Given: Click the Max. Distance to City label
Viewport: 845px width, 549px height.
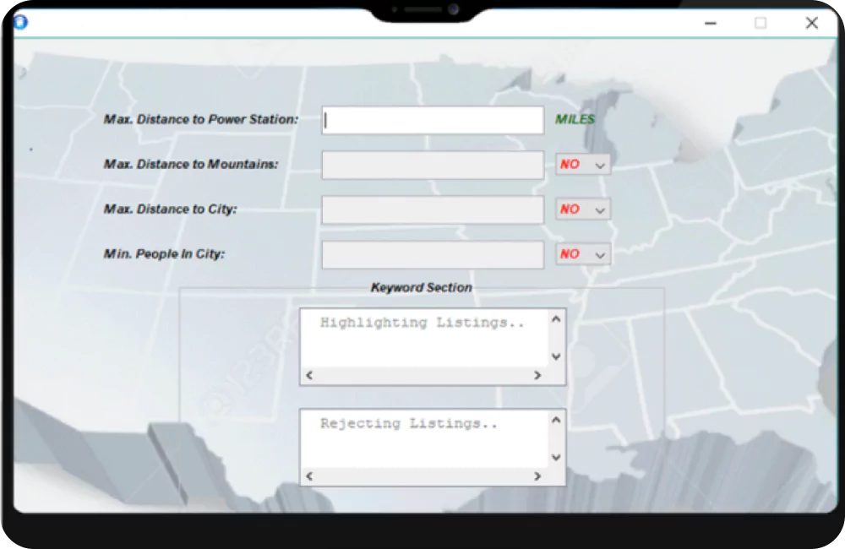Looking at the screenshot, I should tap(170, 209).
